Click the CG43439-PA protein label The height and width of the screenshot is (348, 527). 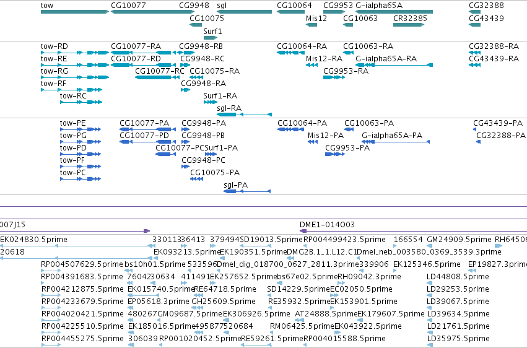tap(498, 123)
